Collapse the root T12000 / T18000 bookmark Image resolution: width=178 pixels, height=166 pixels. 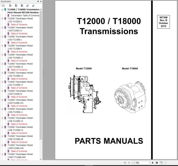2,10
